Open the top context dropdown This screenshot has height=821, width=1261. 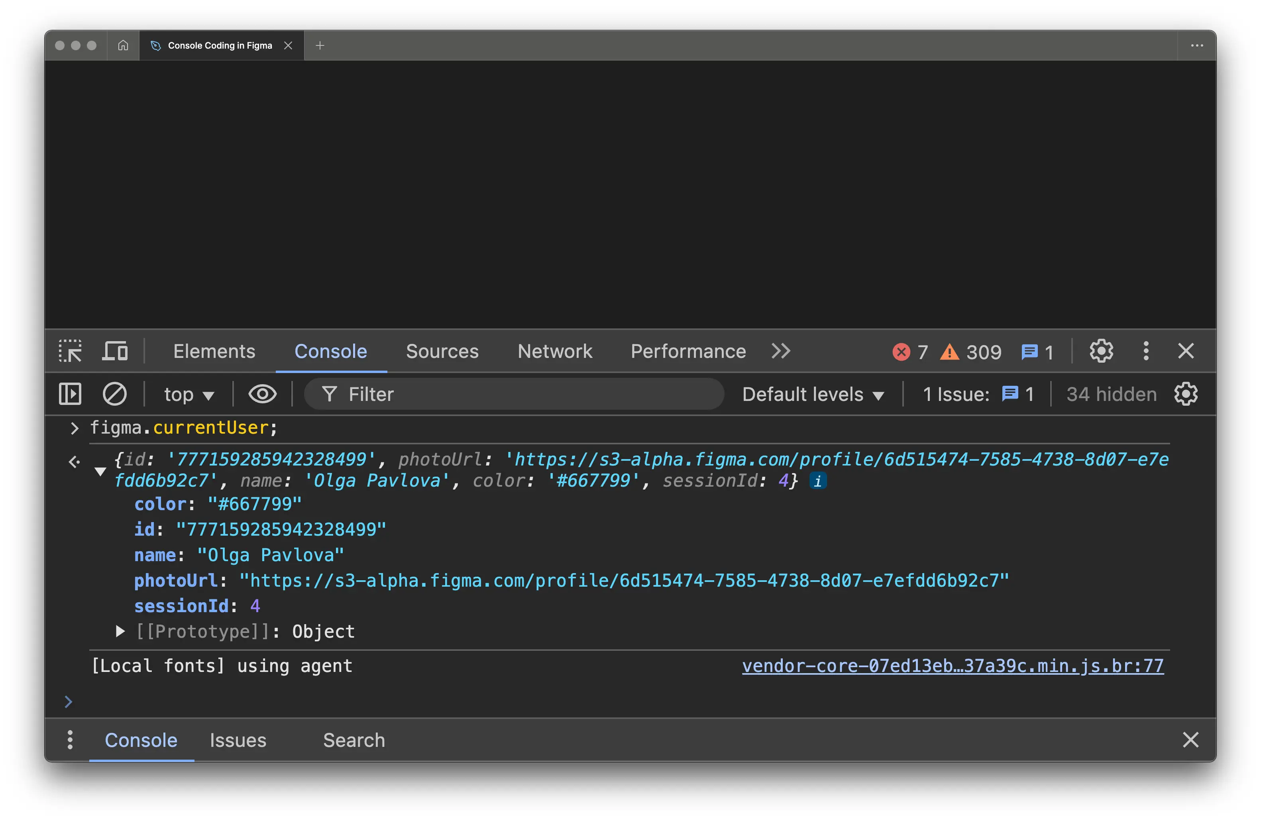click(189, 395)
